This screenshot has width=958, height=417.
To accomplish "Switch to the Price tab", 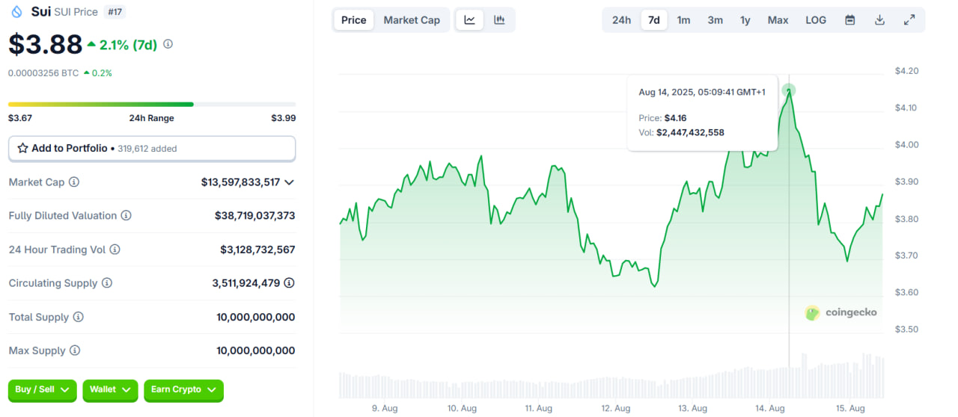I will 353,20.
